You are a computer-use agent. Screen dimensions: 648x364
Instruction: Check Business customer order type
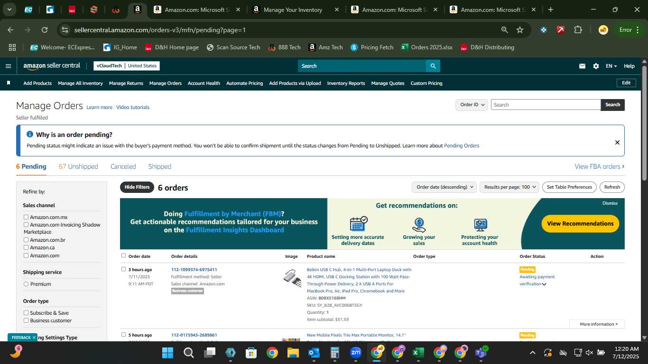tap(26, 320)
